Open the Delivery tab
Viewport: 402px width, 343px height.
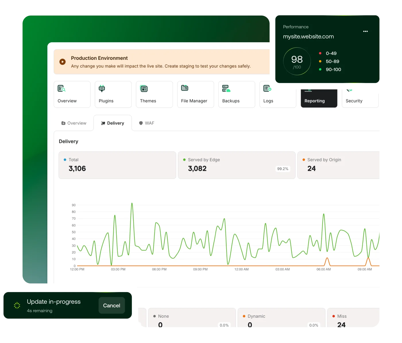click(x=113, y=123)
